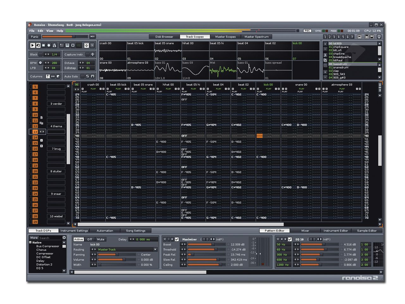Start playback with the Play button
The height and width of the screenshot is (304, 405).
point(32,46)
